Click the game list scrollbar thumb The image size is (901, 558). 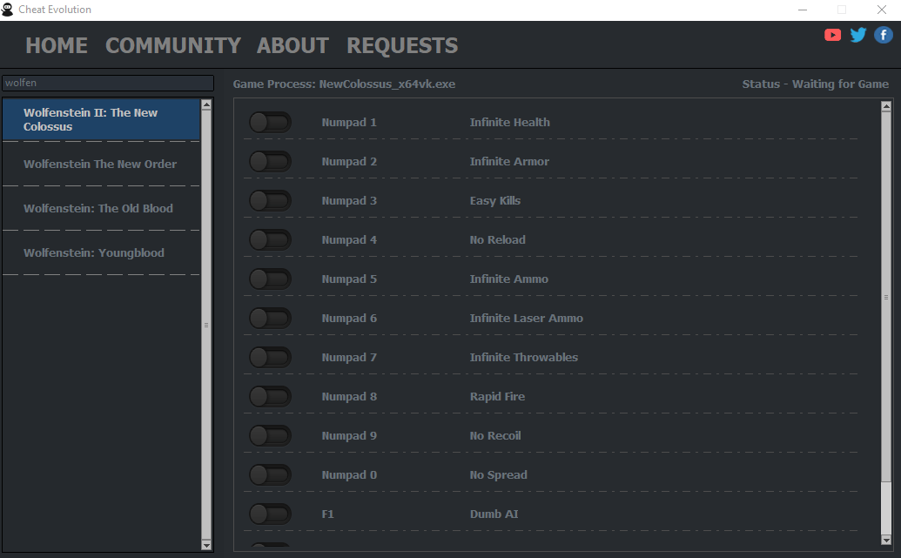pyautogui.click(x=206, y=325)
